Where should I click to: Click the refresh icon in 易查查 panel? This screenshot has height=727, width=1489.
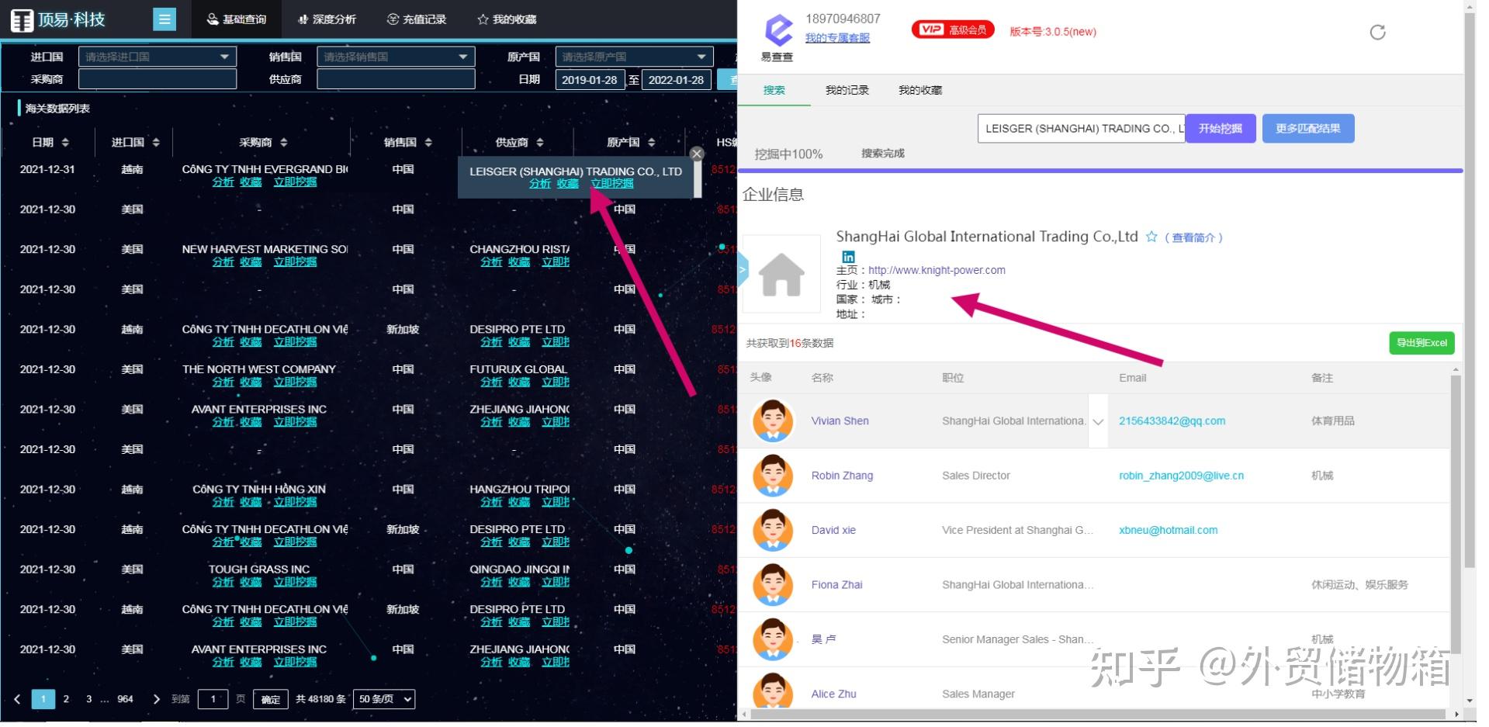(x=1377, y=32)
